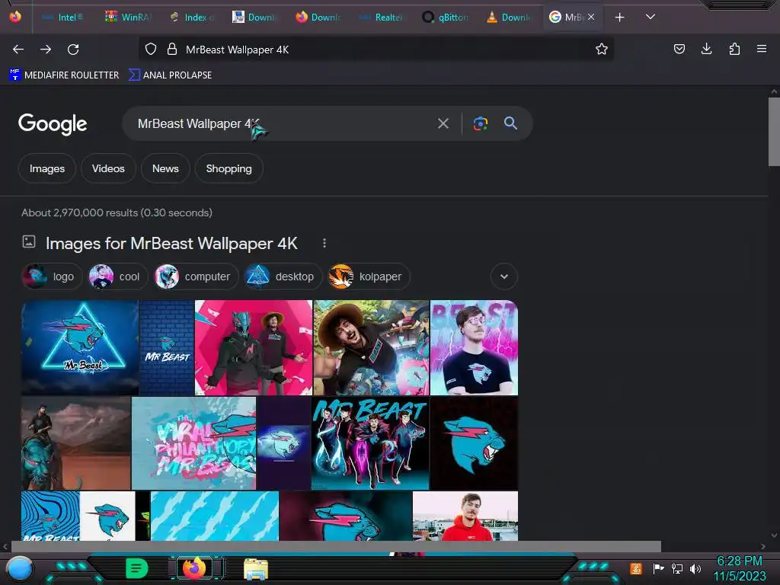Select the News search filter
780x585 pixels.
point(165,168)
